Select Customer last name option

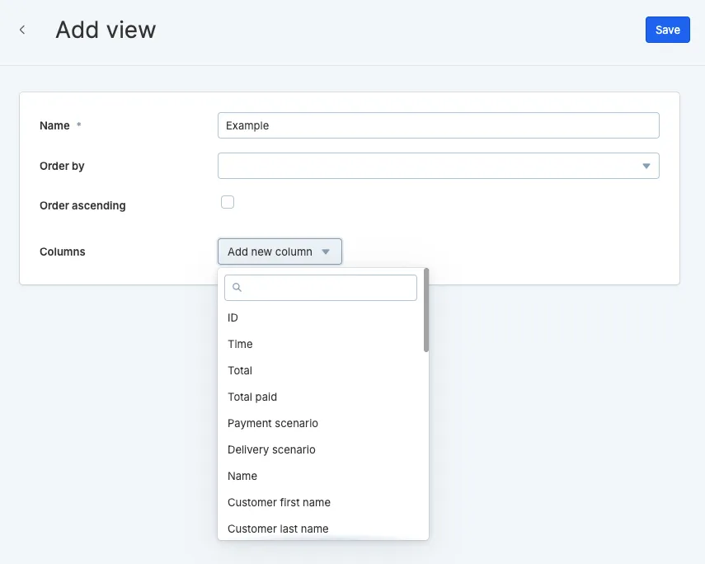(x=321, y=529)
